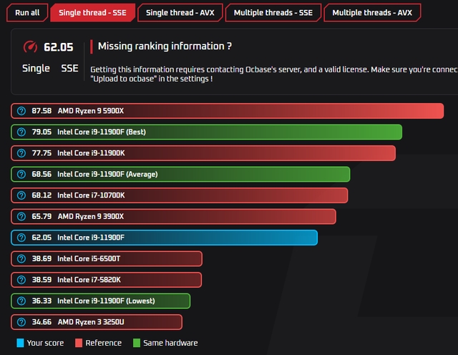Select the i9-11900F (Lowest) bar

click(100, 301)
